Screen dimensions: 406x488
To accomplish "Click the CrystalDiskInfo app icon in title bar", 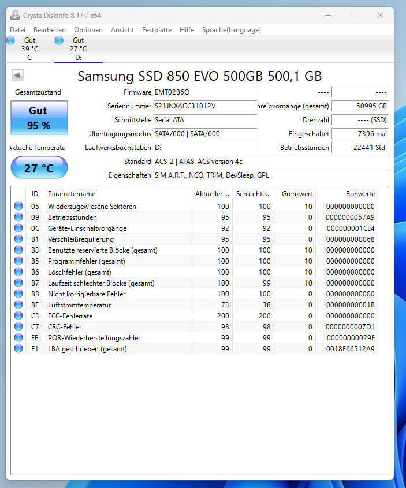I will pyautogui.click(x=14, y=15).
